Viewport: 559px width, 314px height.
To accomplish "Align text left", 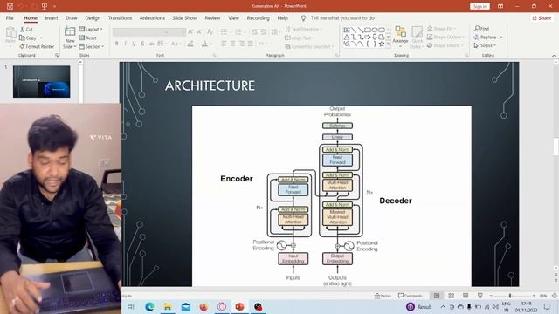I will point(224,44).
